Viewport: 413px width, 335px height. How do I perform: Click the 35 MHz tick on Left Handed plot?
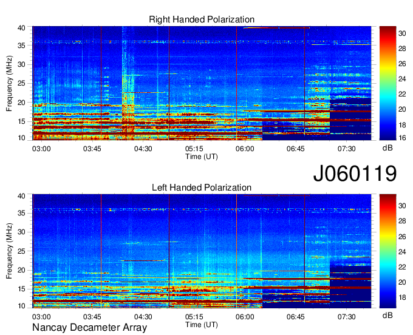tap(21, 213)
